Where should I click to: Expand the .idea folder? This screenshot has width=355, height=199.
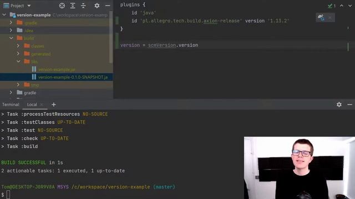point(11,30)
